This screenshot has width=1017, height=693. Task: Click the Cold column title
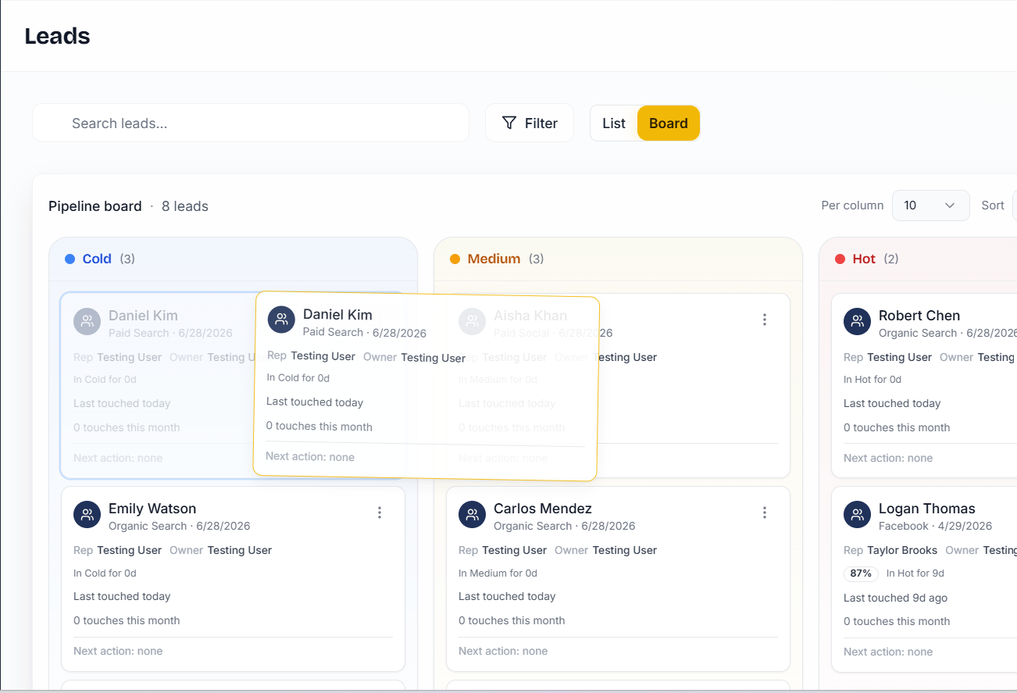[x=97, y=259]
